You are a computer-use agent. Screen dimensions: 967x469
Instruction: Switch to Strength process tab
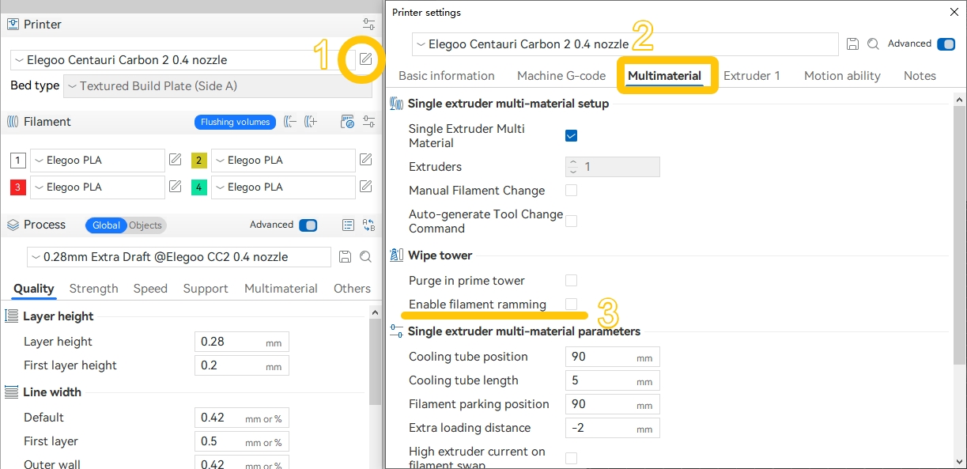click(x=93, y=289)
